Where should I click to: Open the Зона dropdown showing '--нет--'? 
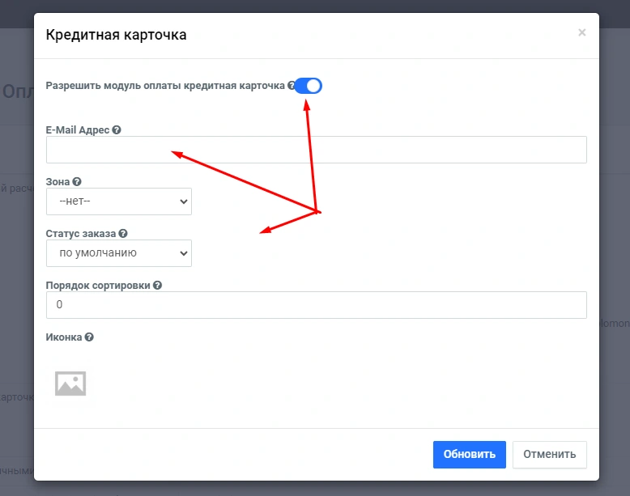click(119, 201)
